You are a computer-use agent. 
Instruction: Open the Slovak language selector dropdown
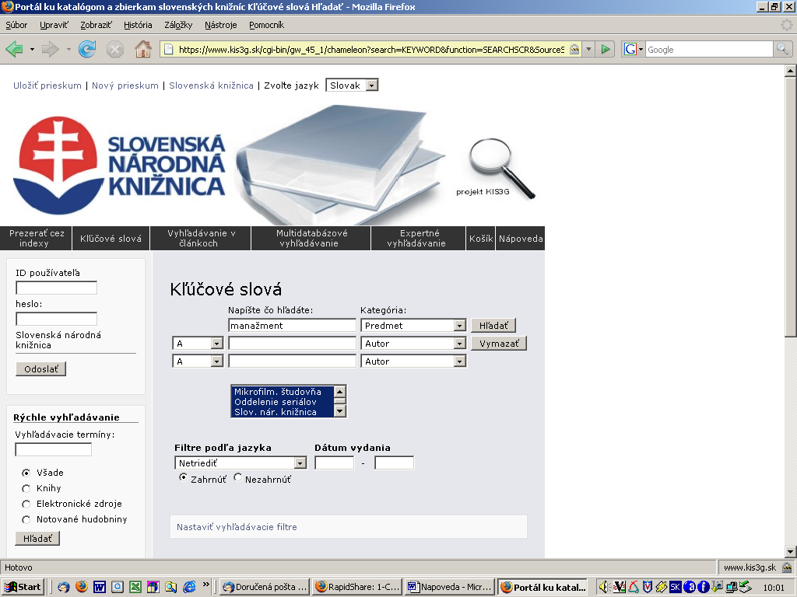click(371, 86)
